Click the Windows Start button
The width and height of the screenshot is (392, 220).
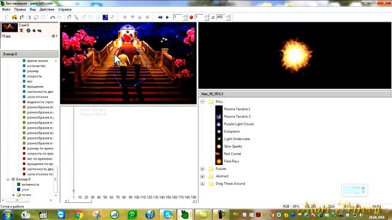[7, 215]
